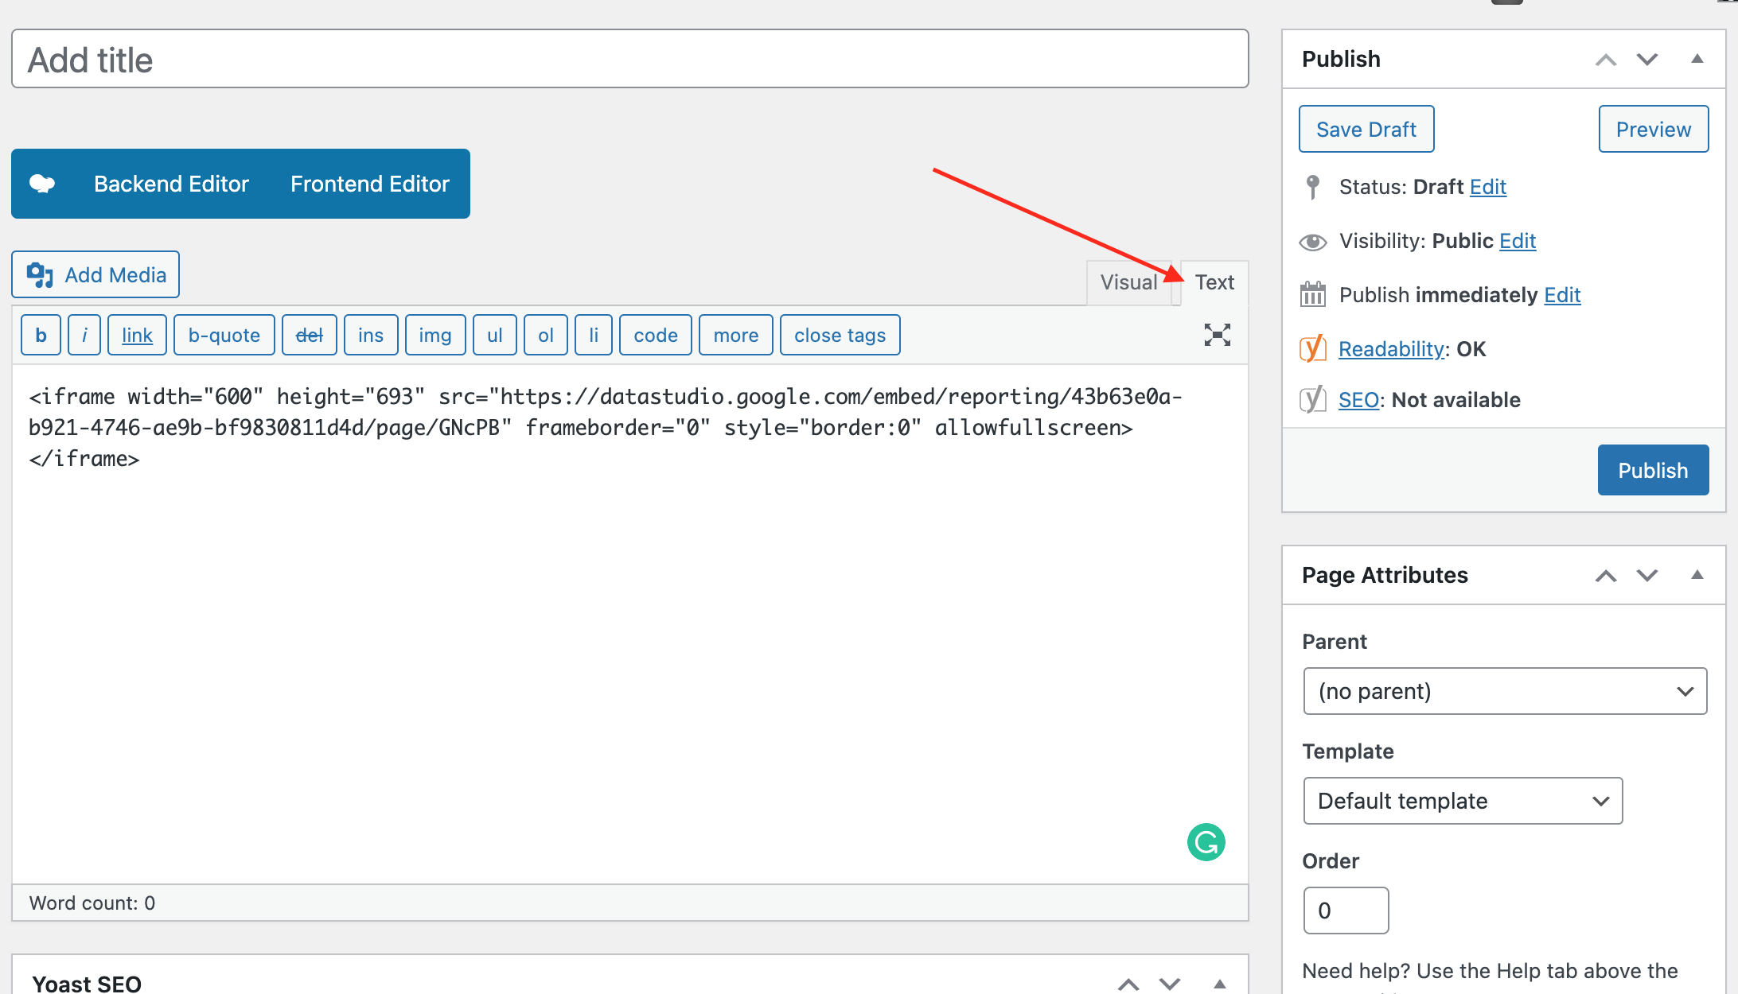Open the Parent page dropdown

(x=1504, y=691)
